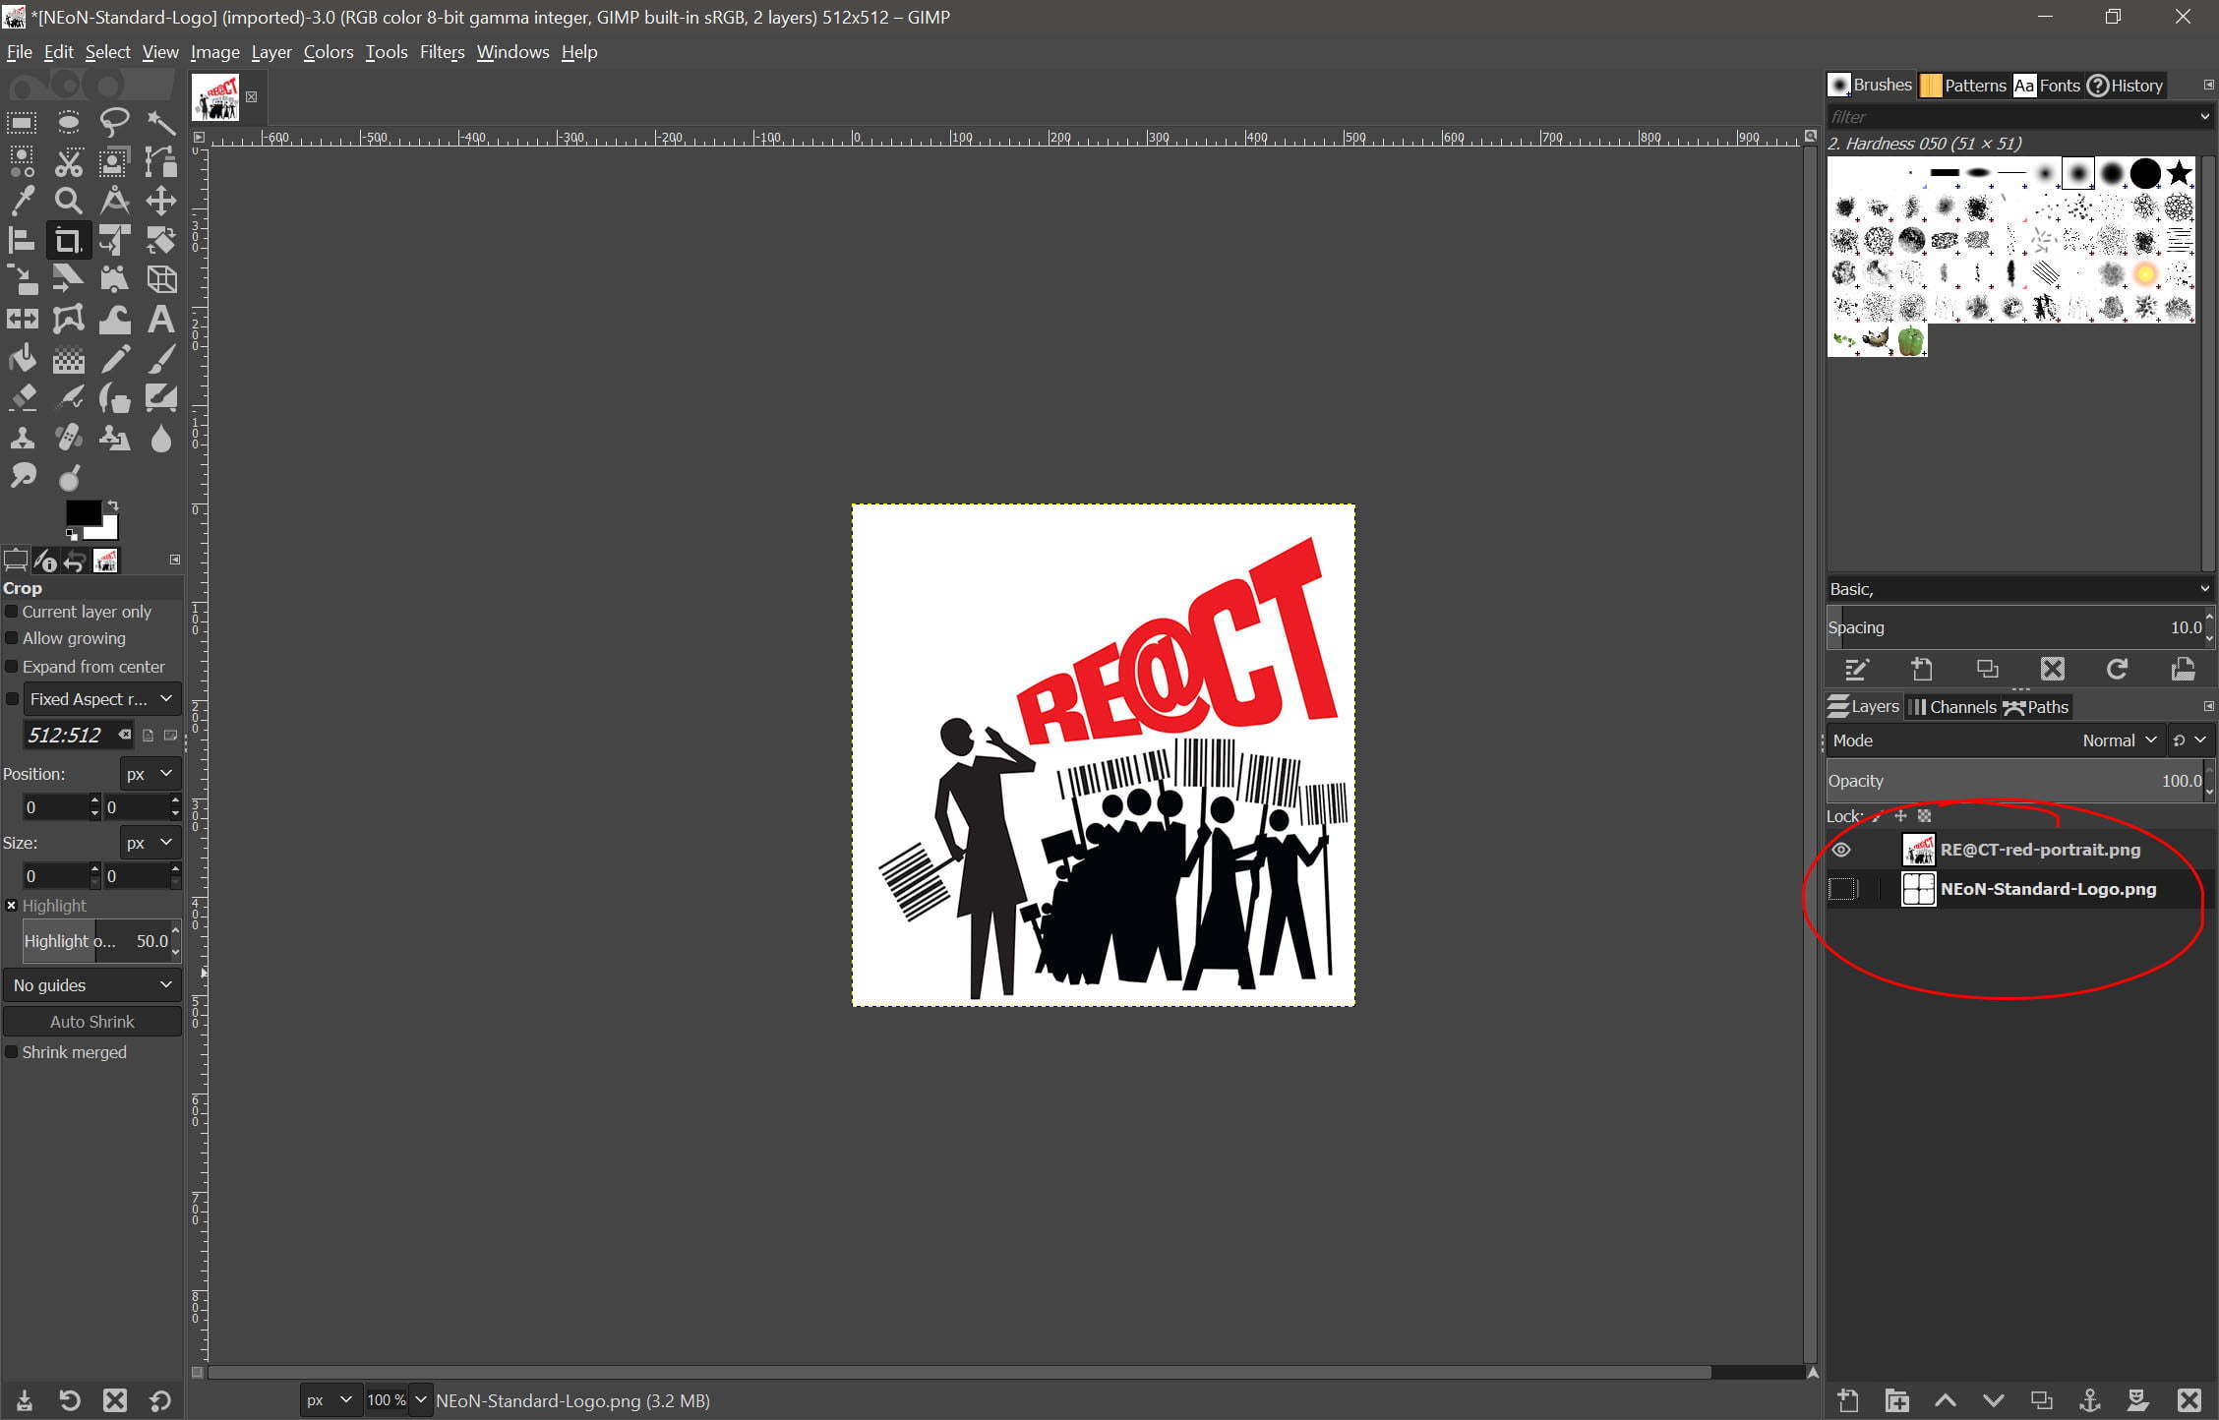The image size is (2219, 1420).
Task: Select the Measure tool
Action: pos(114,202)
